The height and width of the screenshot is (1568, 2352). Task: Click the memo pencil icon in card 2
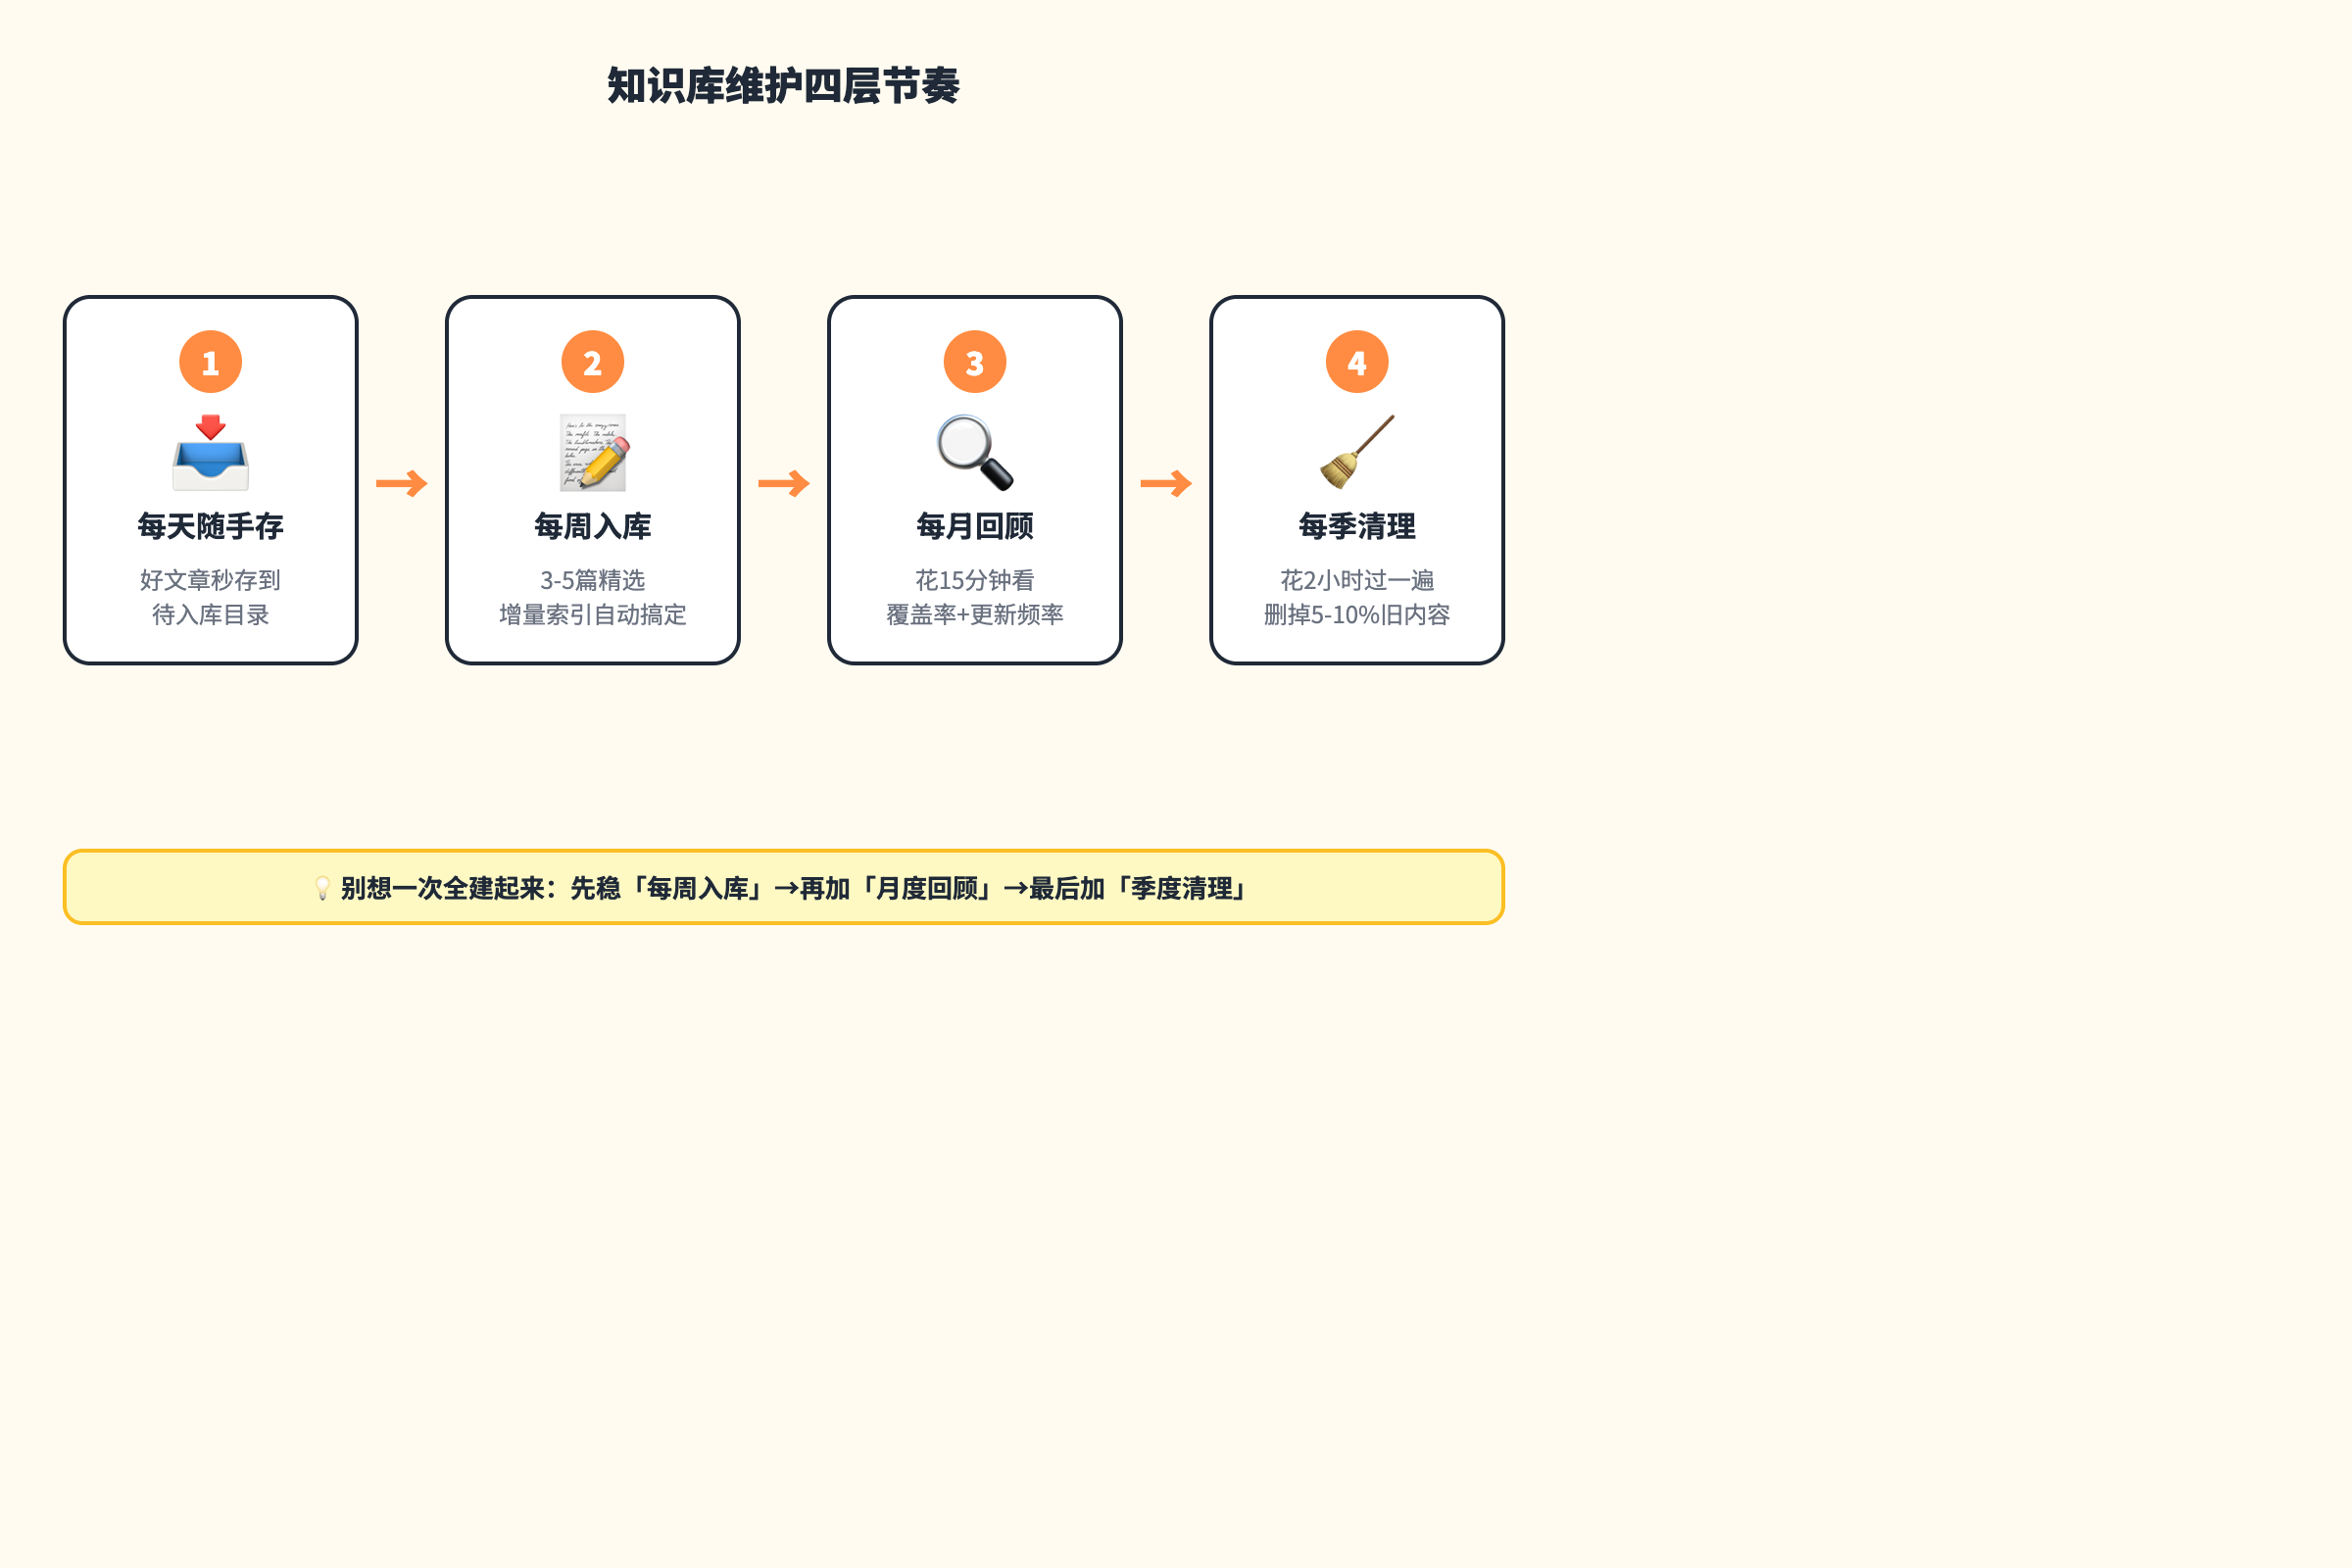(x=593, y=452)
